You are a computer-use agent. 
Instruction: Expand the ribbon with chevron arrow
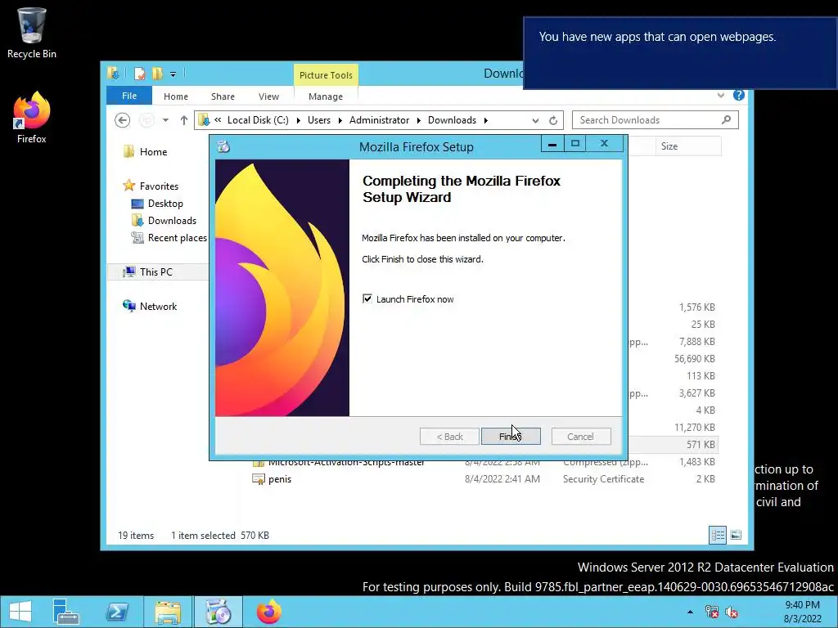coord(721,95)
